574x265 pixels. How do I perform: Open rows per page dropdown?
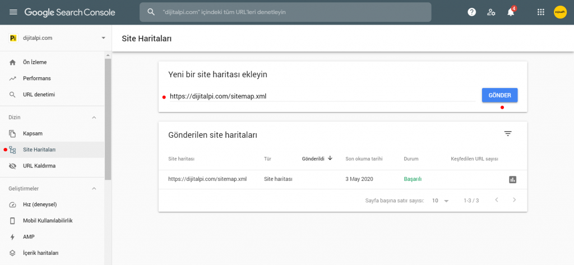[x=441, y=201]
